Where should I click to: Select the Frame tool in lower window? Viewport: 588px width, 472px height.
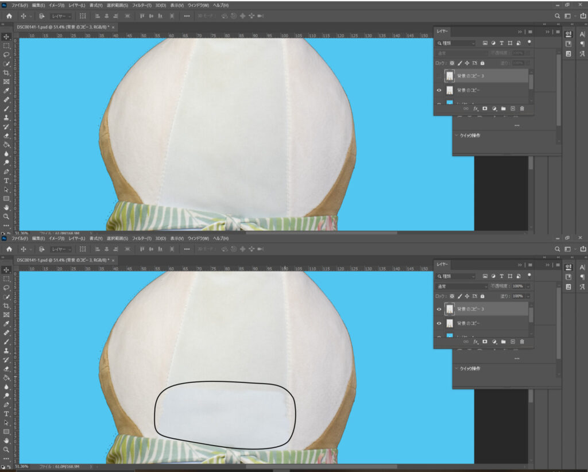[6, 315]
